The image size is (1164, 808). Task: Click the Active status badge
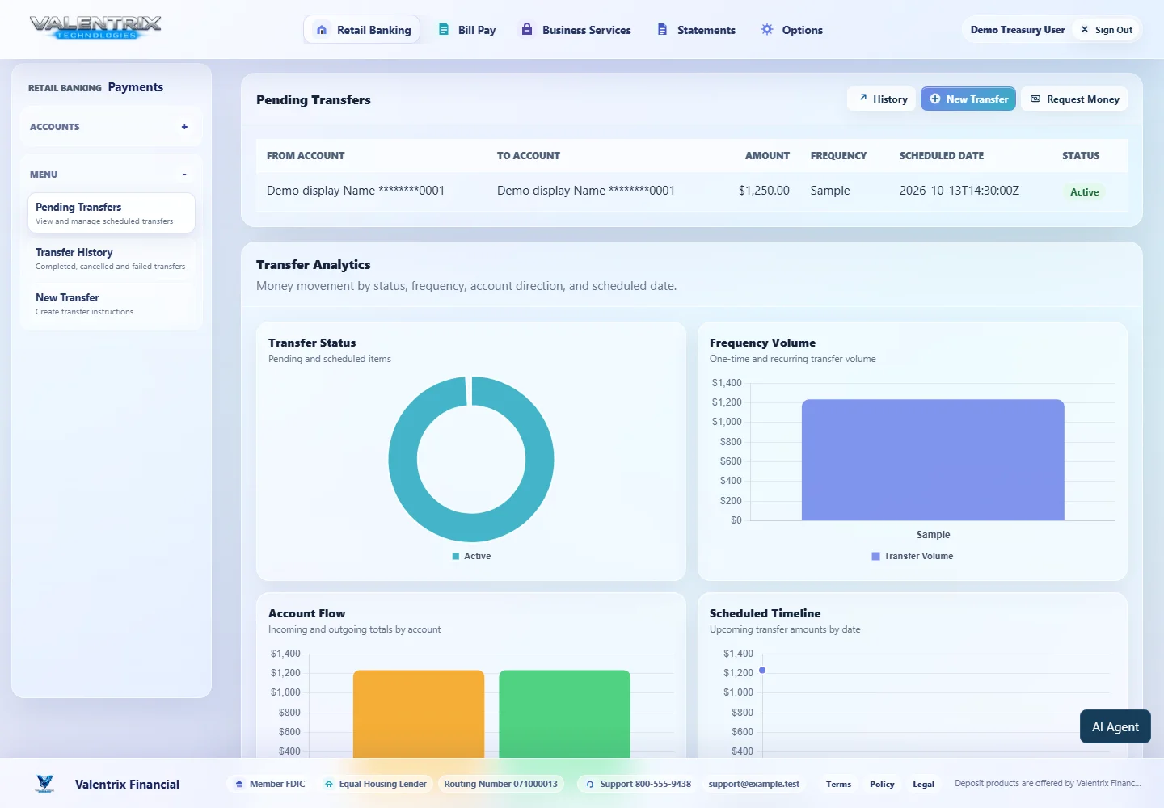click(1084, 191)
